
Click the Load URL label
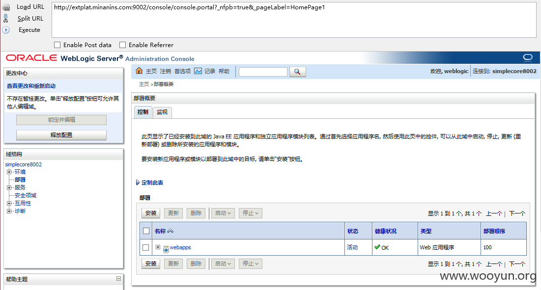click(30, 7)
